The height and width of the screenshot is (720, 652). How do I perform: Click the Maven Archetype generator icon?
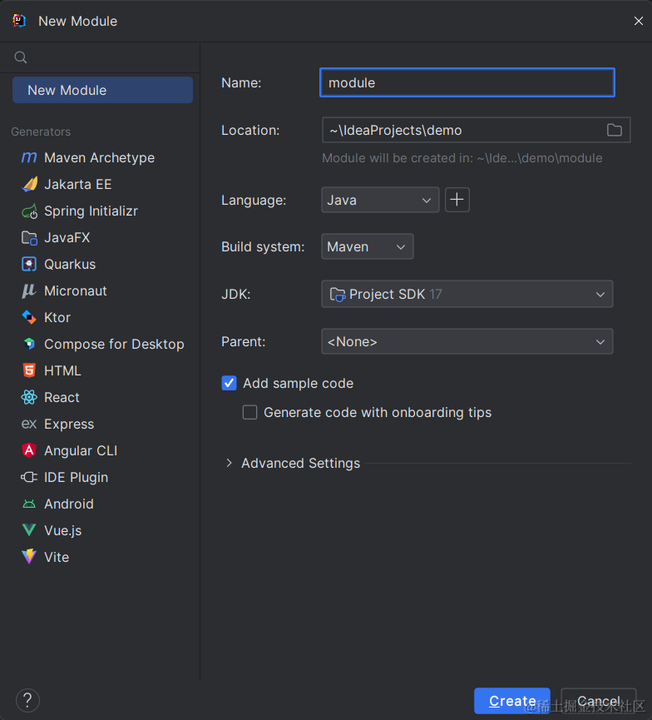point(29,157)
